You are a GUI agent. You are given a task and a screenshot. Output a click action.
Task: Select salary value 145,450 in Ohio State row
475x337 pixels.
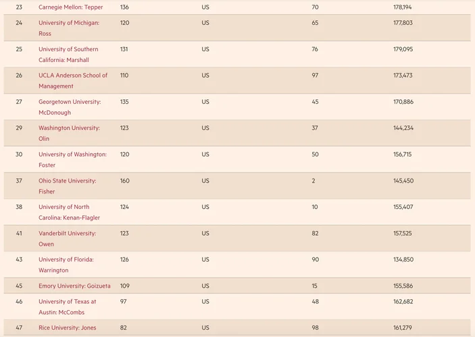(403, 181)
